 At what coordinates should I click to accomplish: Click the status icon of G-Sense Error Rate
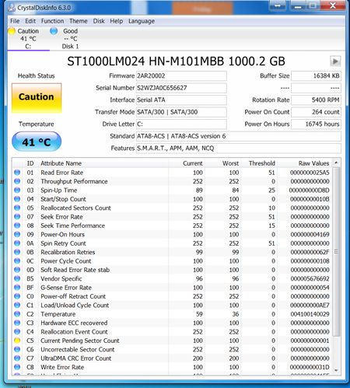[x=17, y=288]
